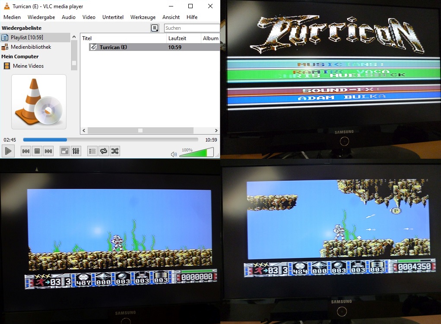Screen dimensions: 441x324
Task: Select Medienbibliothek in sidebar
Action: [35, 47]
